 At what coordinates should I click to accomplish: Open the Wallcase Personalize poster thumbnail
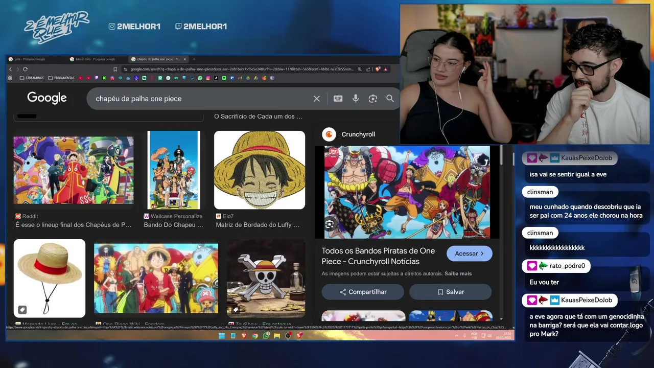pos(174,170)
